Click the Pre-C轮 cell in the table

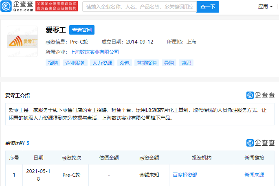coord(71,175)
